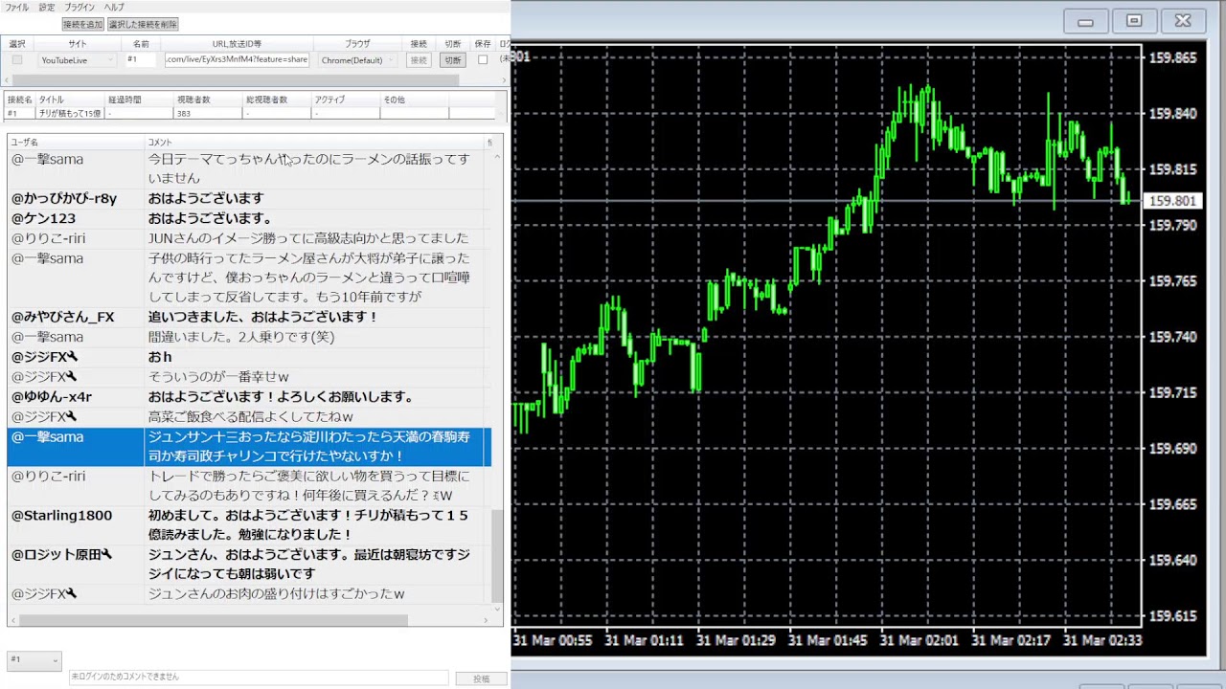Click the 31 Mar 02:01 time axis label
Viewport: 1226px width, 689px height.
[919, 640]
